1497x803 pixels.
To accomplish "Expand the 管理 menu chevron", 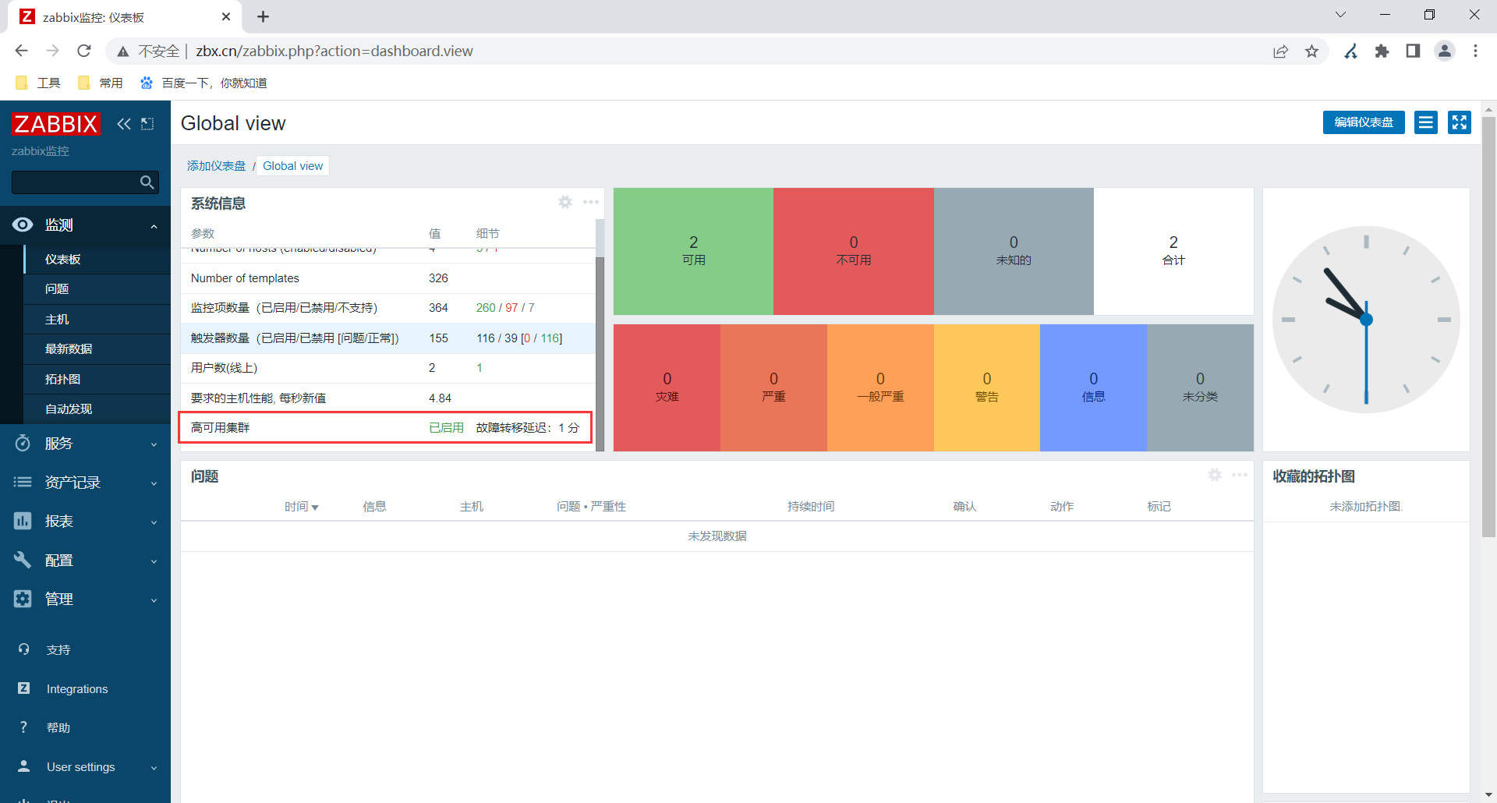I will 154,600.
